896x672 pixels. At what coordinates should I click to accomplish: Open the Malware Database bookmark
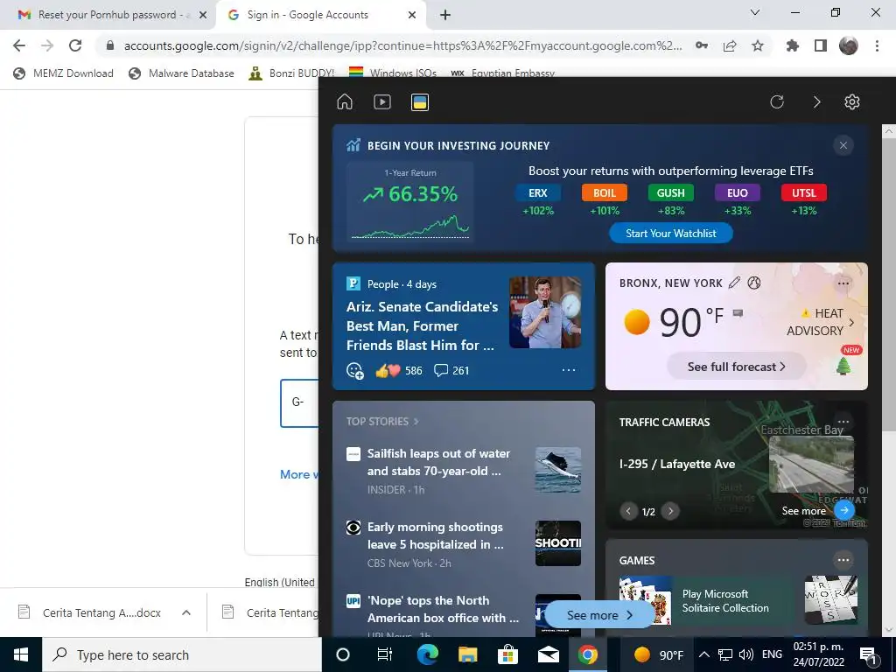[x=181, y=73]
